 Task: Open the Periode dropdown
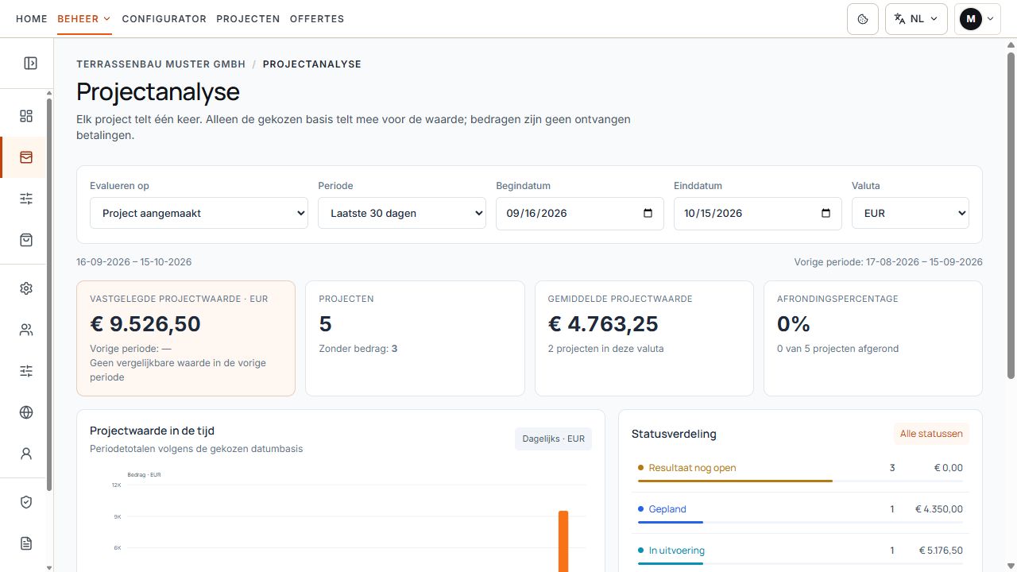[402, 213]
